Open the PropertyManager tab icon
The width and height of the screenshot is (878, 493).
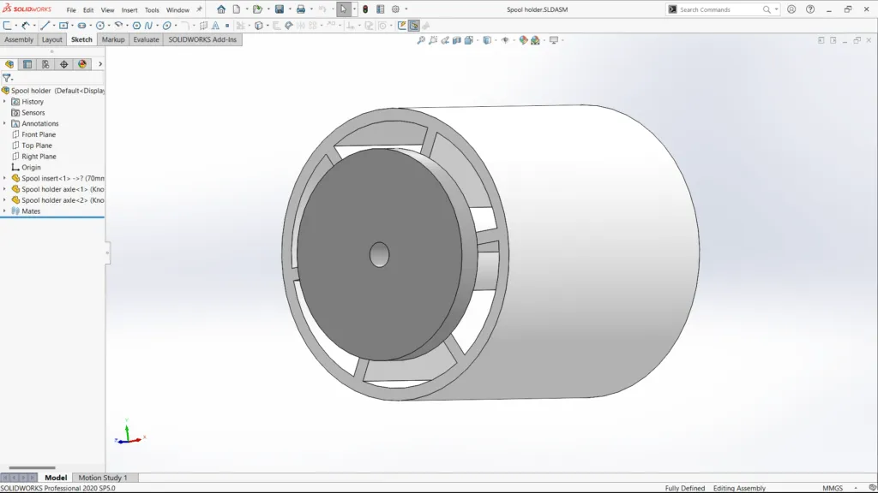[x=27, y=64]
